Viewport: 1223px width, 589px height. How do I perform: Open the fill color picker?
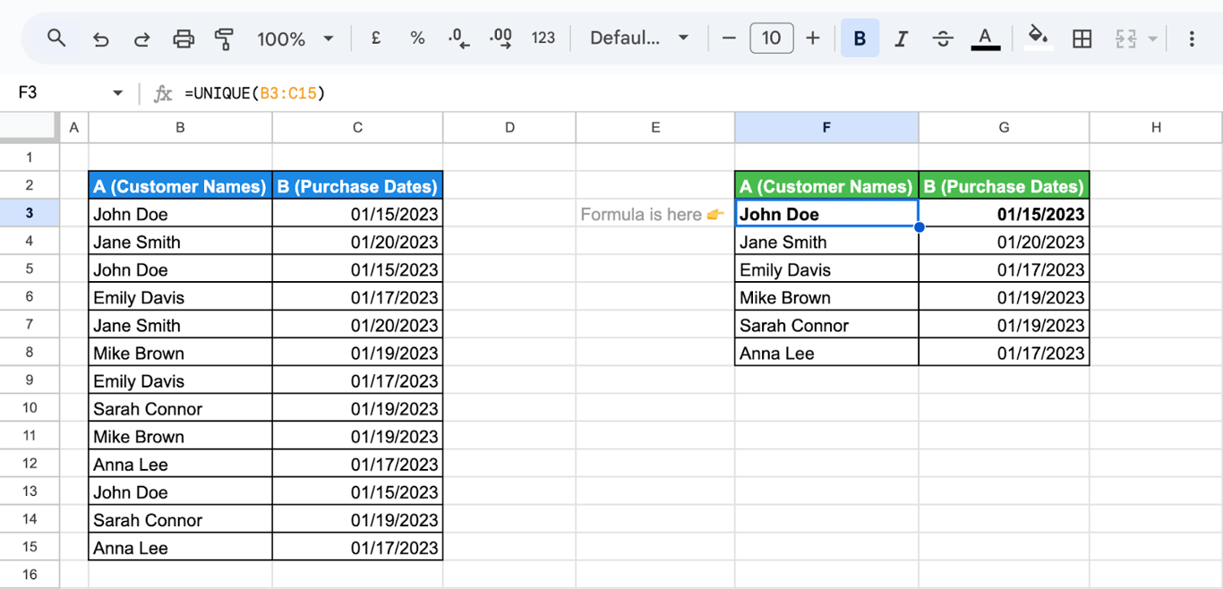1038,38
